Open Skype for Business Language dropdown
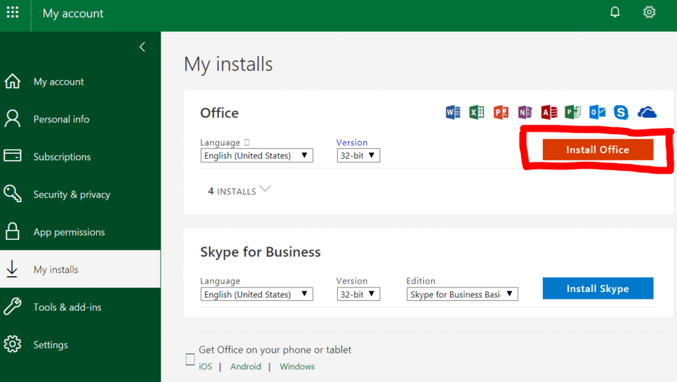Image resolution: width=677 pixels, height=382 pixels. click(x=257, y=294)
